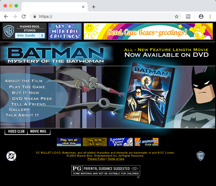Open the translate extension icon
Screen dimensions: 216x186
188,16
